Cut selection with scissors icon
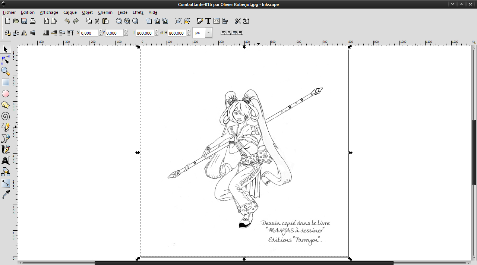The width and height of the screenshot is (477, 265). [x=97, y=21]
